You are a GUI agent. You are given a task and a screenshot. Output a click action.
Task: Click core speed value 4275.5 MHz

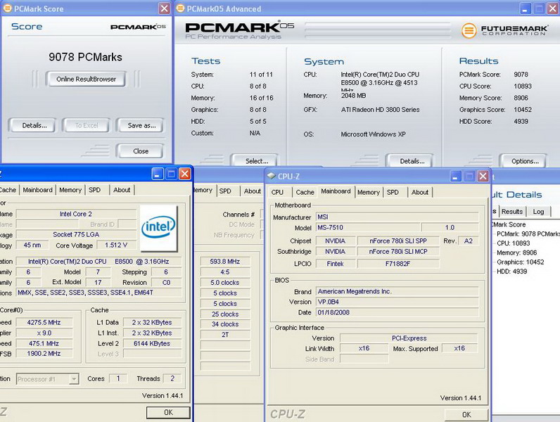point(44,322)
